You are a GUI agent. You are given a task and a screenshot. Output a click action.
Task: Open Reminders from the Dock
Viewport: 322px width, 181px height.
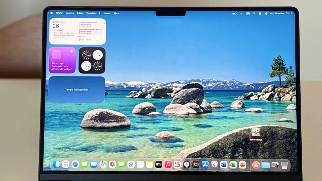(140, 164)
